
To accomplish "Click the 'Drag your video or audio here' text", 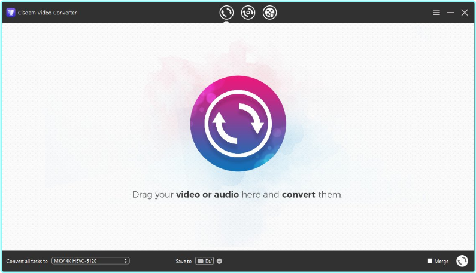I will tap(238, 195).
